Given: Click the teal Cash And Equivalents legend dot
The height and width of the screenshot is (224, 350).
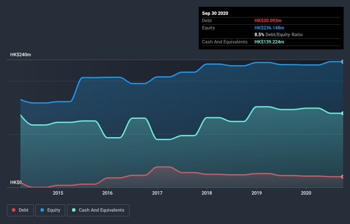Looking at the screenshot, I should pos(74,210).
